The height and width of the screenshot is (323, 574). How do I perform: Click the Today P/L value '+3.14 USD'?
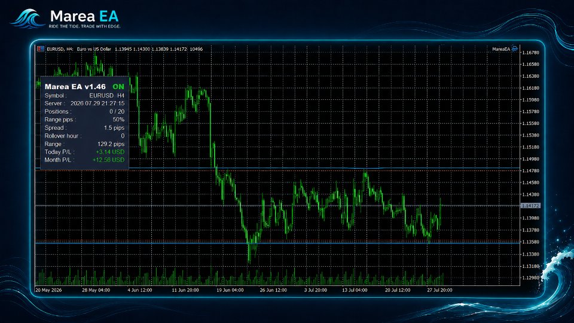click(110, 152)
